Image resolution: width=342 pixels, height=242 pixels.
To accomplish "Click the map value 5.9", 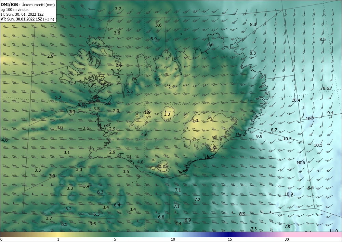I will tap(154, 39).
